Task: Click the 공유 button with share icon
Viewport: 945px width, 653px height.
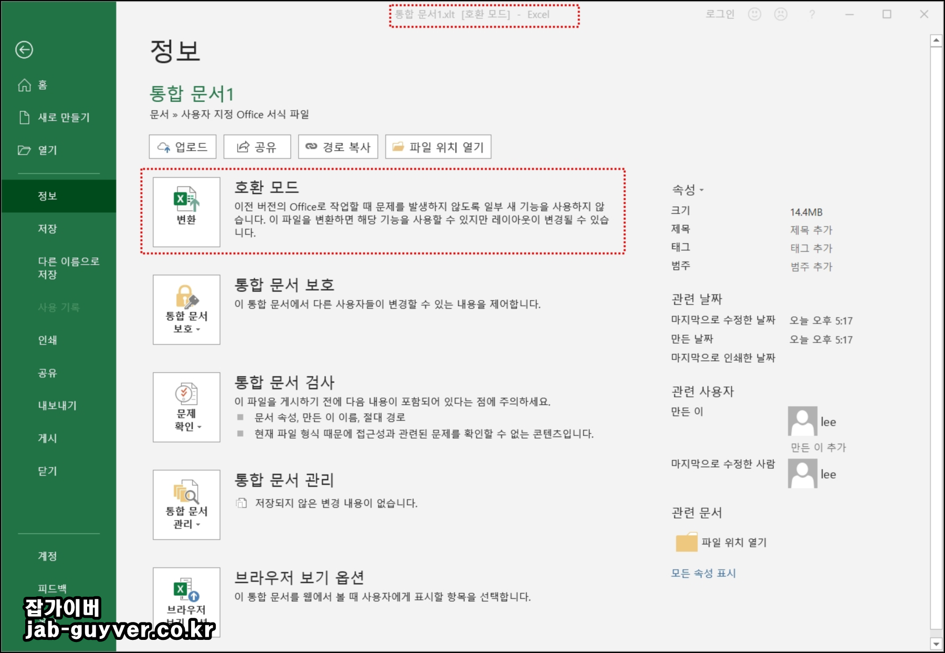Action: (257, 147)
